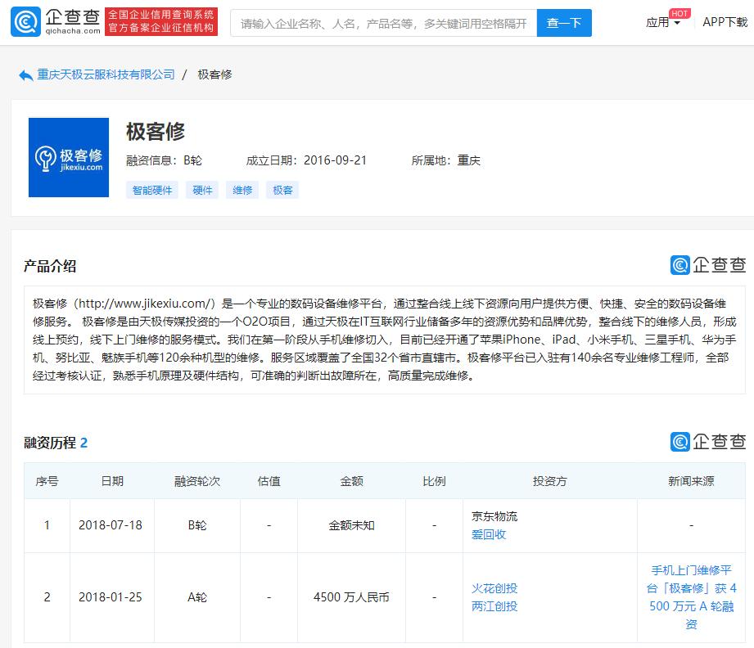Click the 极客修 breadcrumb label

[x=213, y=74]
